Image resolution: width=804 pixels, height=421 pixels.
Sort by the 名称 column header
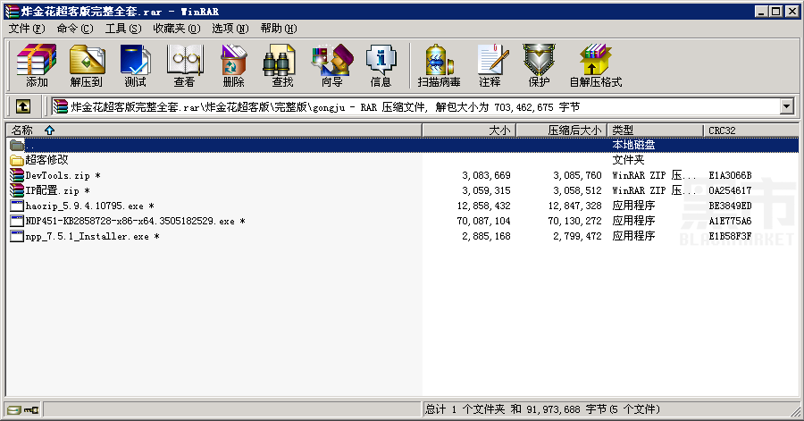(214, 131)
